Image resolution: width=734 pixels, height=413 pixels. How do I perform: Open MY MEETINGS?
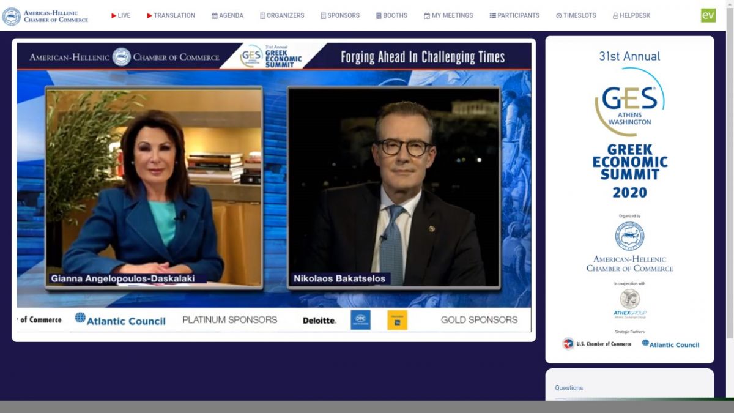coord(448,15)
